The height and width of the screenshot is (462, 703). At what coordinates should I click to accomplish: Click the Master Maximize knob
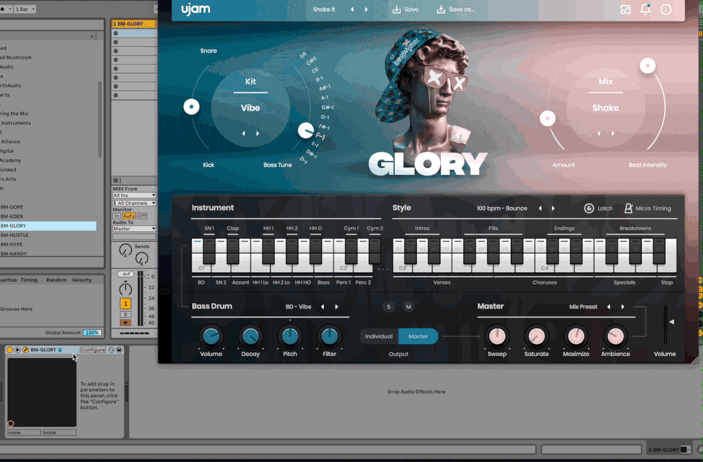pos(576,336)
